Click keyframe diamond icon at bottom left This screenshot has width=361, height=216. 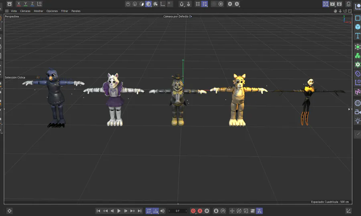tap(10, 211)
